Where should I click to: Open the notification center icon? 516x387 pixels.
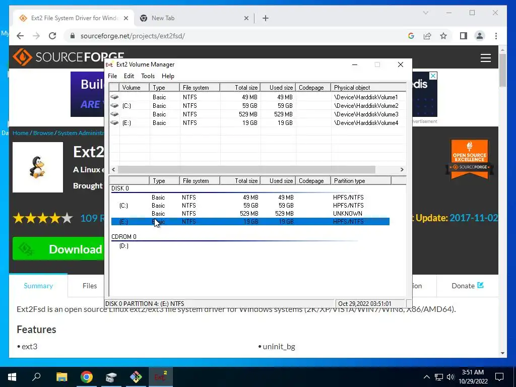click(499, 377)
